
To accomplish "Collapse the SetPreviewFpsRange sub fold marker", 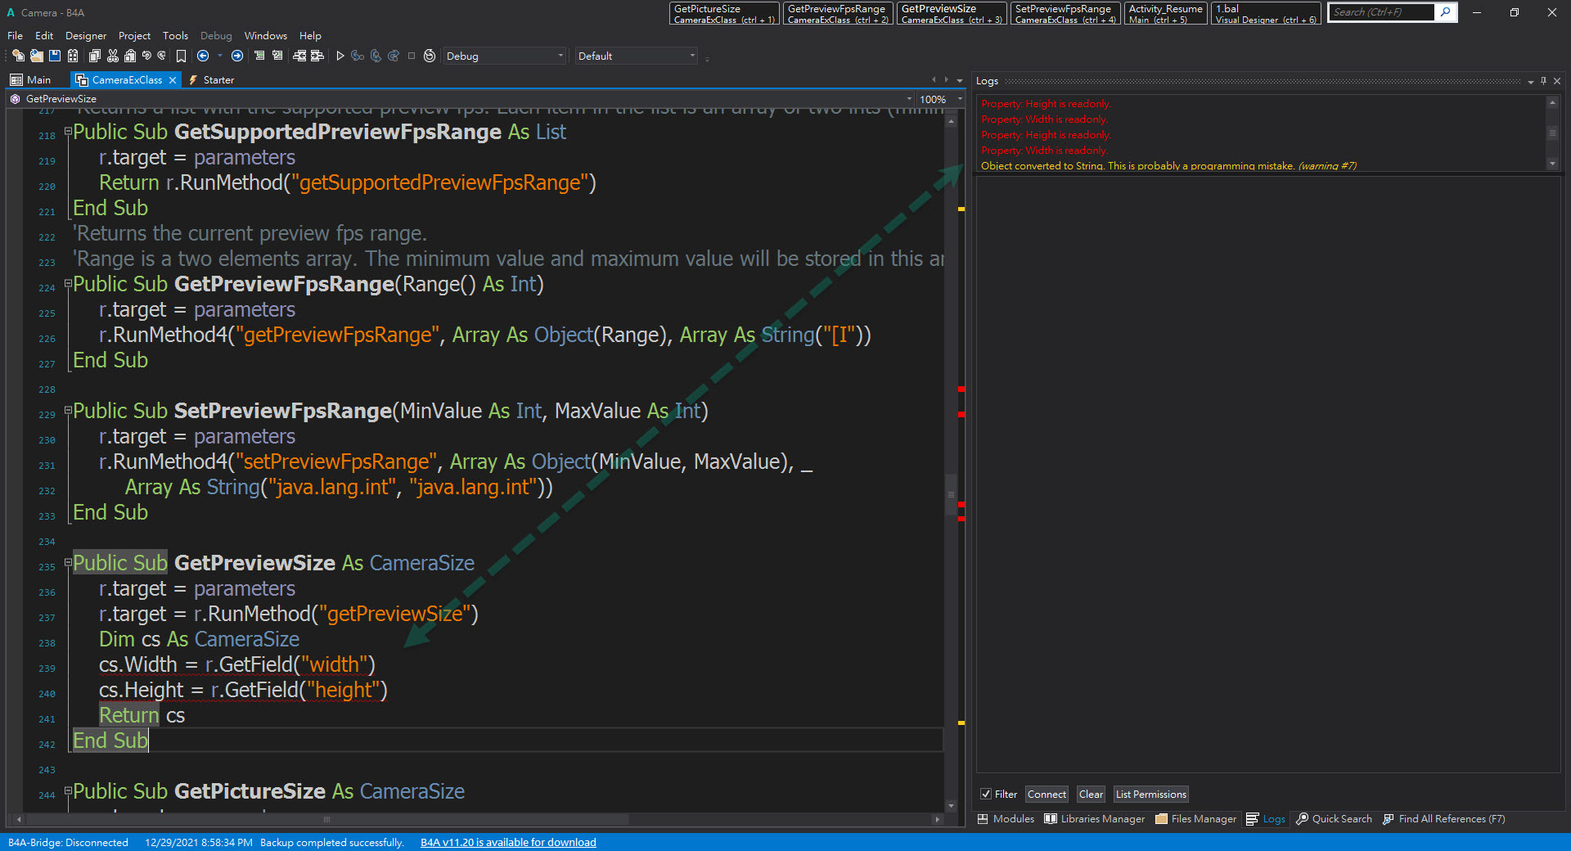I will (69, 411).
